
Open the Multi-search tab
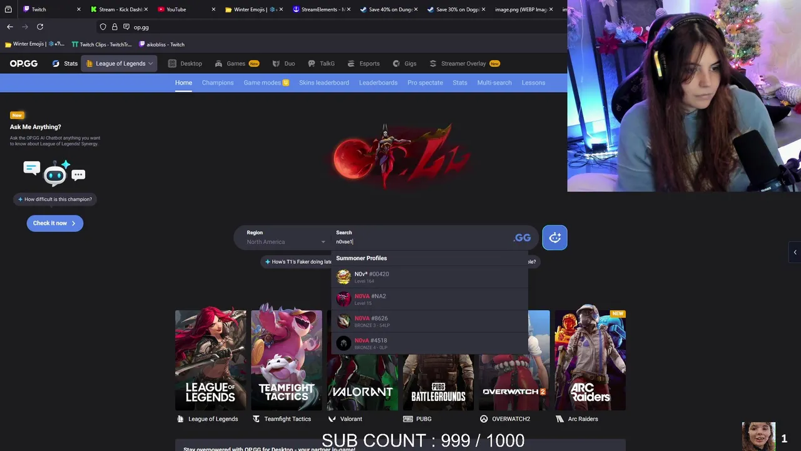click(494, 83)
